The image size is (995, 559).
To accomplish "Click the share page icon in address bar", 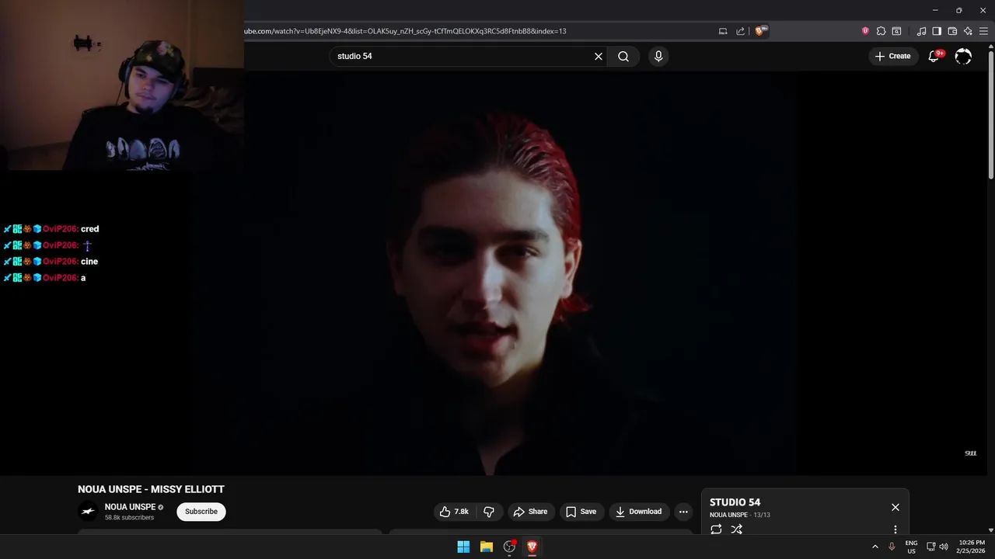I will (x=741, y=31).
